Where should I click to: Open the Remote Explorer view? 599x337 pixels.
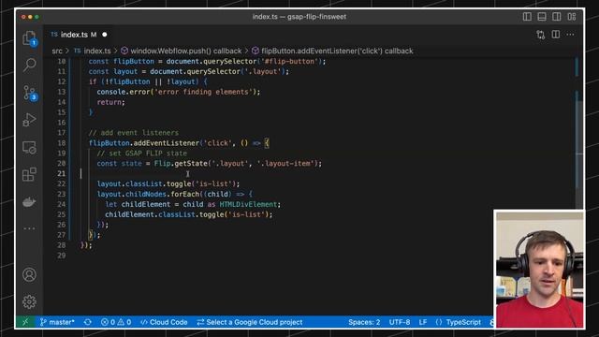click(29, 148)
